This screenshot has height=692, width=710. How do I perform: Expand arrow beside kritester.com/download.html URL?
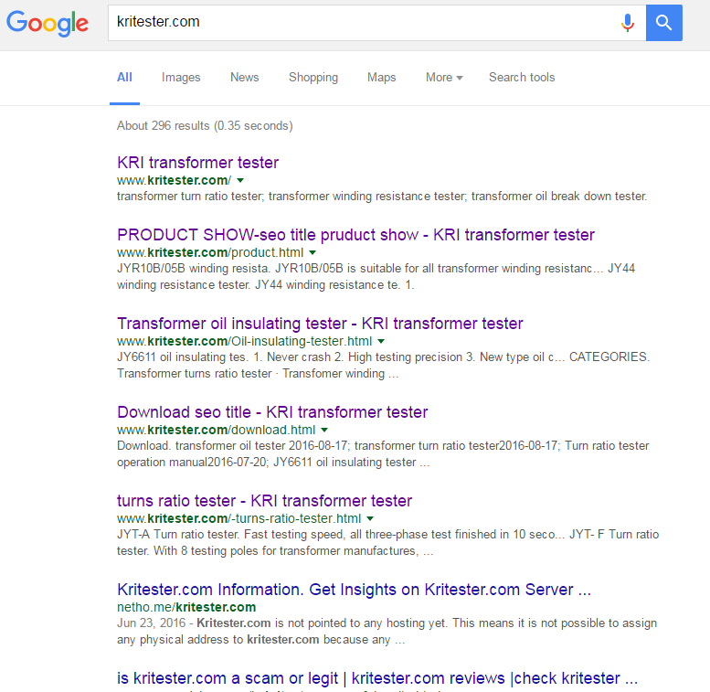pos(324,430)
